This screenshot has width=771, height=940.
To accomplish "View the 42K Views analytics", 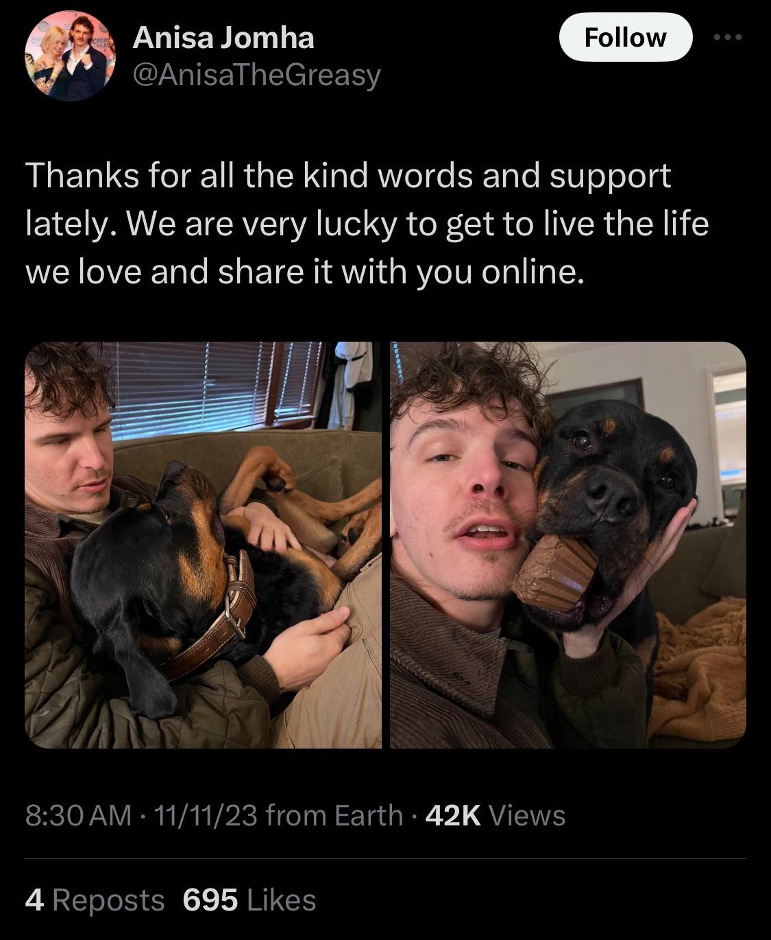I will pyautogui.click(x=495, y=815).
